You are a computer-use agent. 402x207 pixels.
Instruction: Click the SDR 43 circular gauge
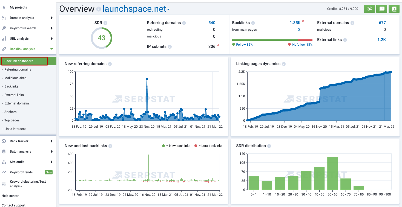coord(102,38)
